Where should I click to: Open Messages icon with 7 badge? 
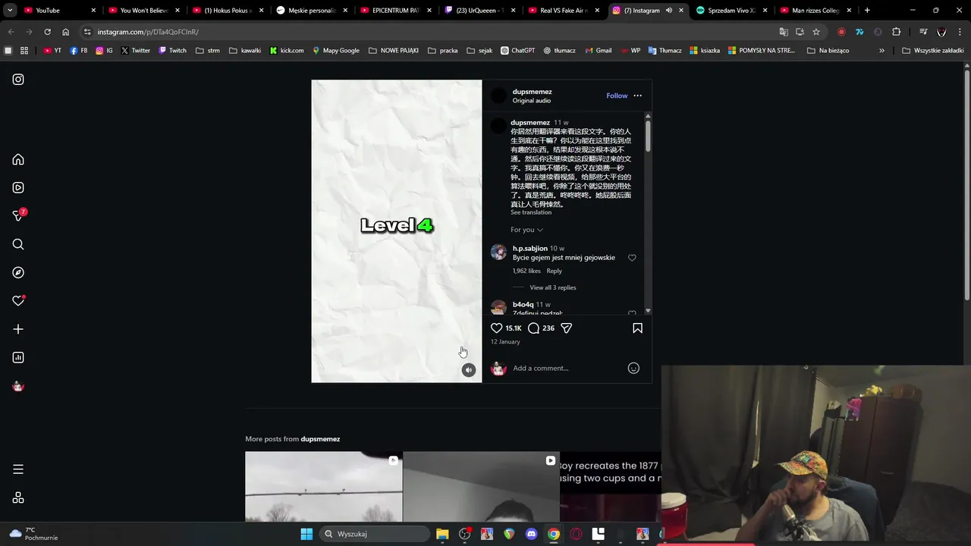[18, 215]
